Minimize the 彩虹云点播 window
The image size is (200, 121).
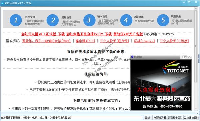click(x=184, y=2)
